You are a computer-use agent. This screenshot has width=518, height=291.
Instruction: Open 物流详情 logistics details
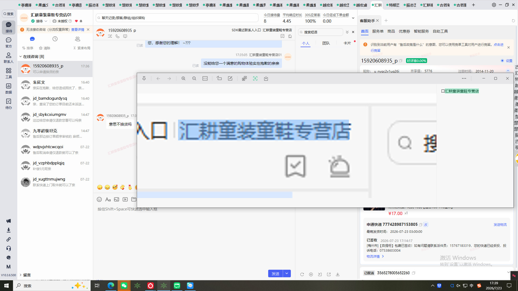tap(375, 257)
